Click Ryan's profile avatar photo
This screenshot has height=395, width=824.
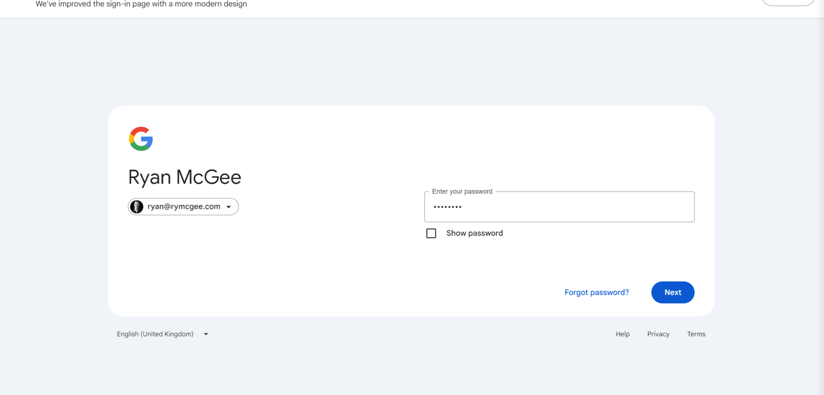pyautogui.click(x=137, y=206)
